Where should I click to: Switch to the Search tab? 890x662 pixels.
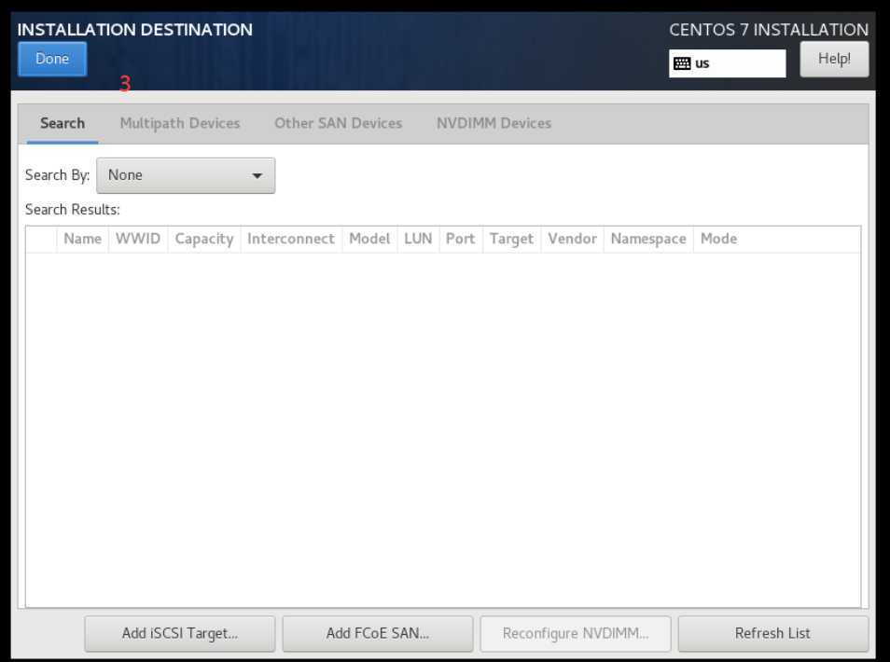(63, 123)
